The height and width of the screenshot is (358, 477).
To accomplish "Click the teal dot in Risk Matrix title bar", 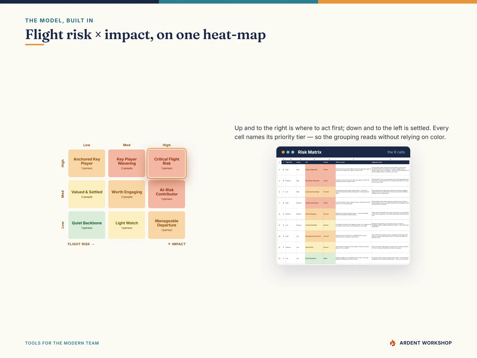I will 288,152.
